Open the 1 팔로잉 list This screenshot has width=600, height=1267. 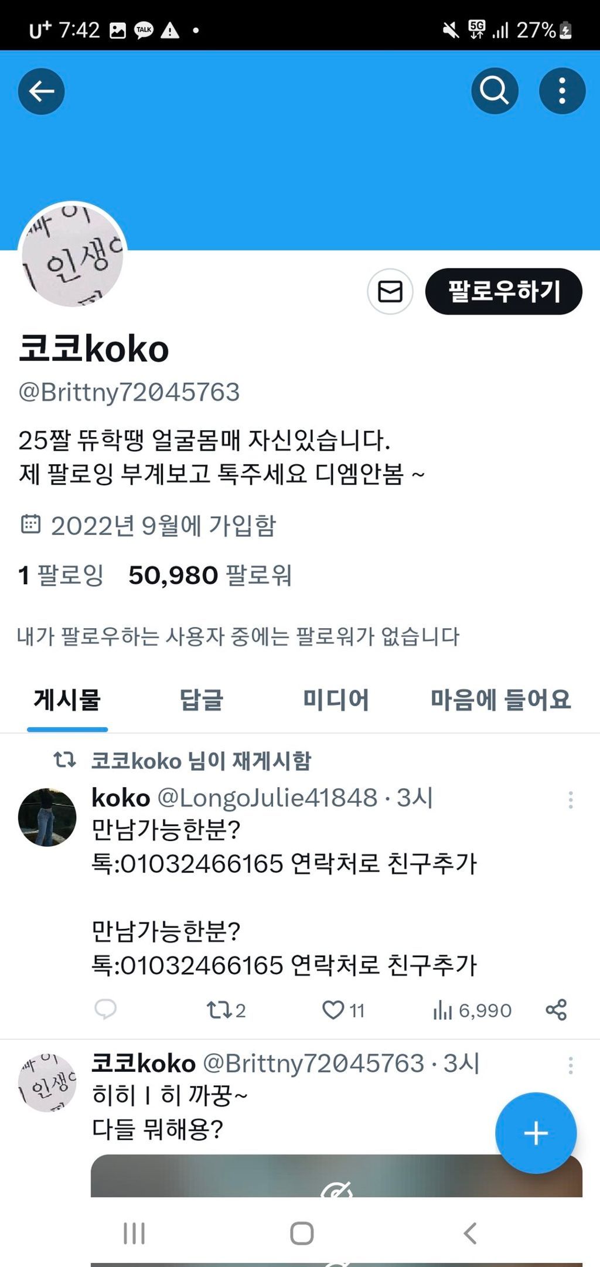pos(61,575)
